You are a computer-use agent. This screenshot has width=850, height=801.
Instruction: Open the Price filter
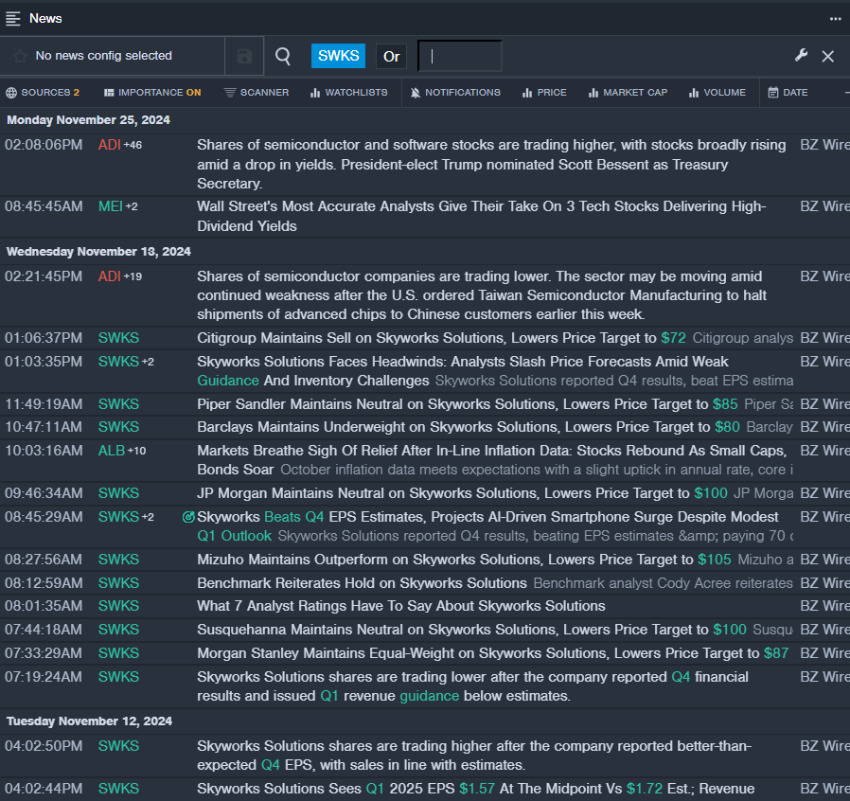pyautogui.click(x=543, y=93)
